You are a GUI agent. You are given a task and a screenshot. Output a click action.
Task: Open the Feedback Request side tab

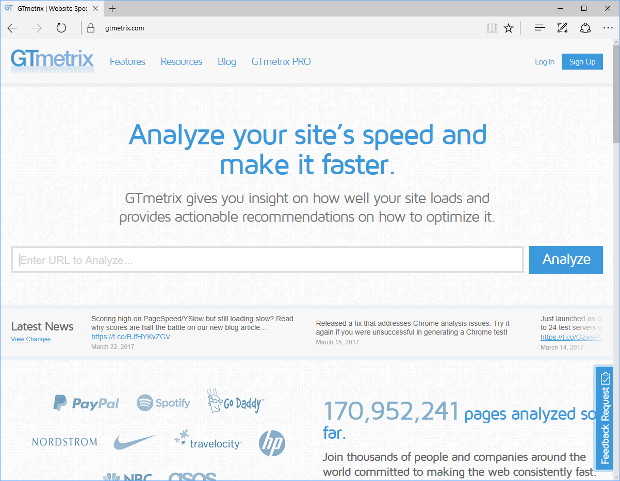point(605,418)
